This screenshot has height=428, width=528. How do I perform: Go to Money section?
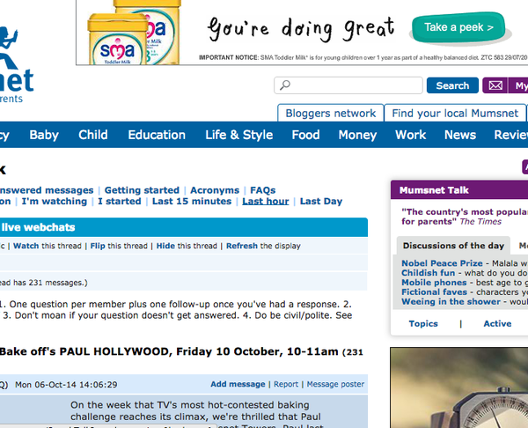pyautogui.click(x=357, y=135)
